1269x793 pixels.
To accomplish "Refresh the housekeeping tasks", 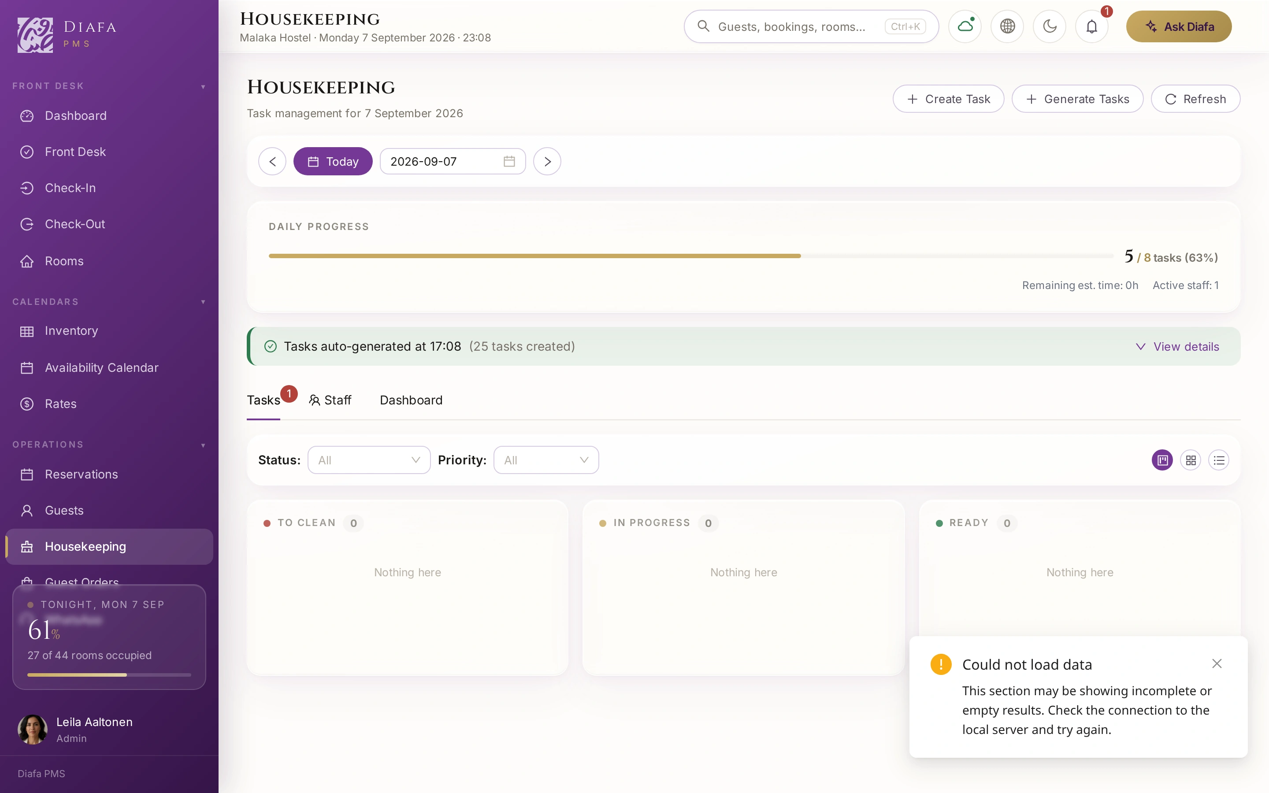I will pyautogui.click(x=1195, y=99).
